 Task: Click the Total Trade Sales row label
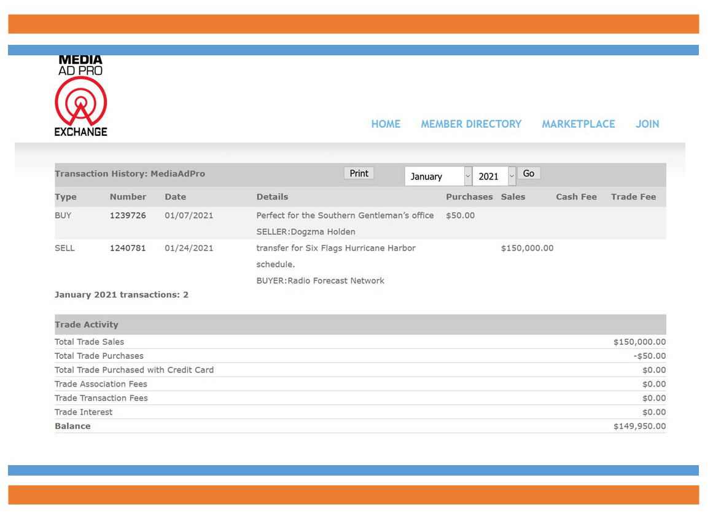[x=89, y=342]
